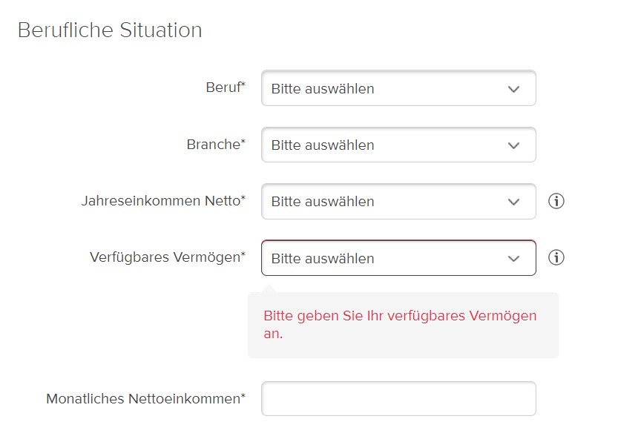Viewport: 618px width, 442px height.
Task: Select 'Bitte auswählen' text in Beruf field
Action: pos(323,89)
